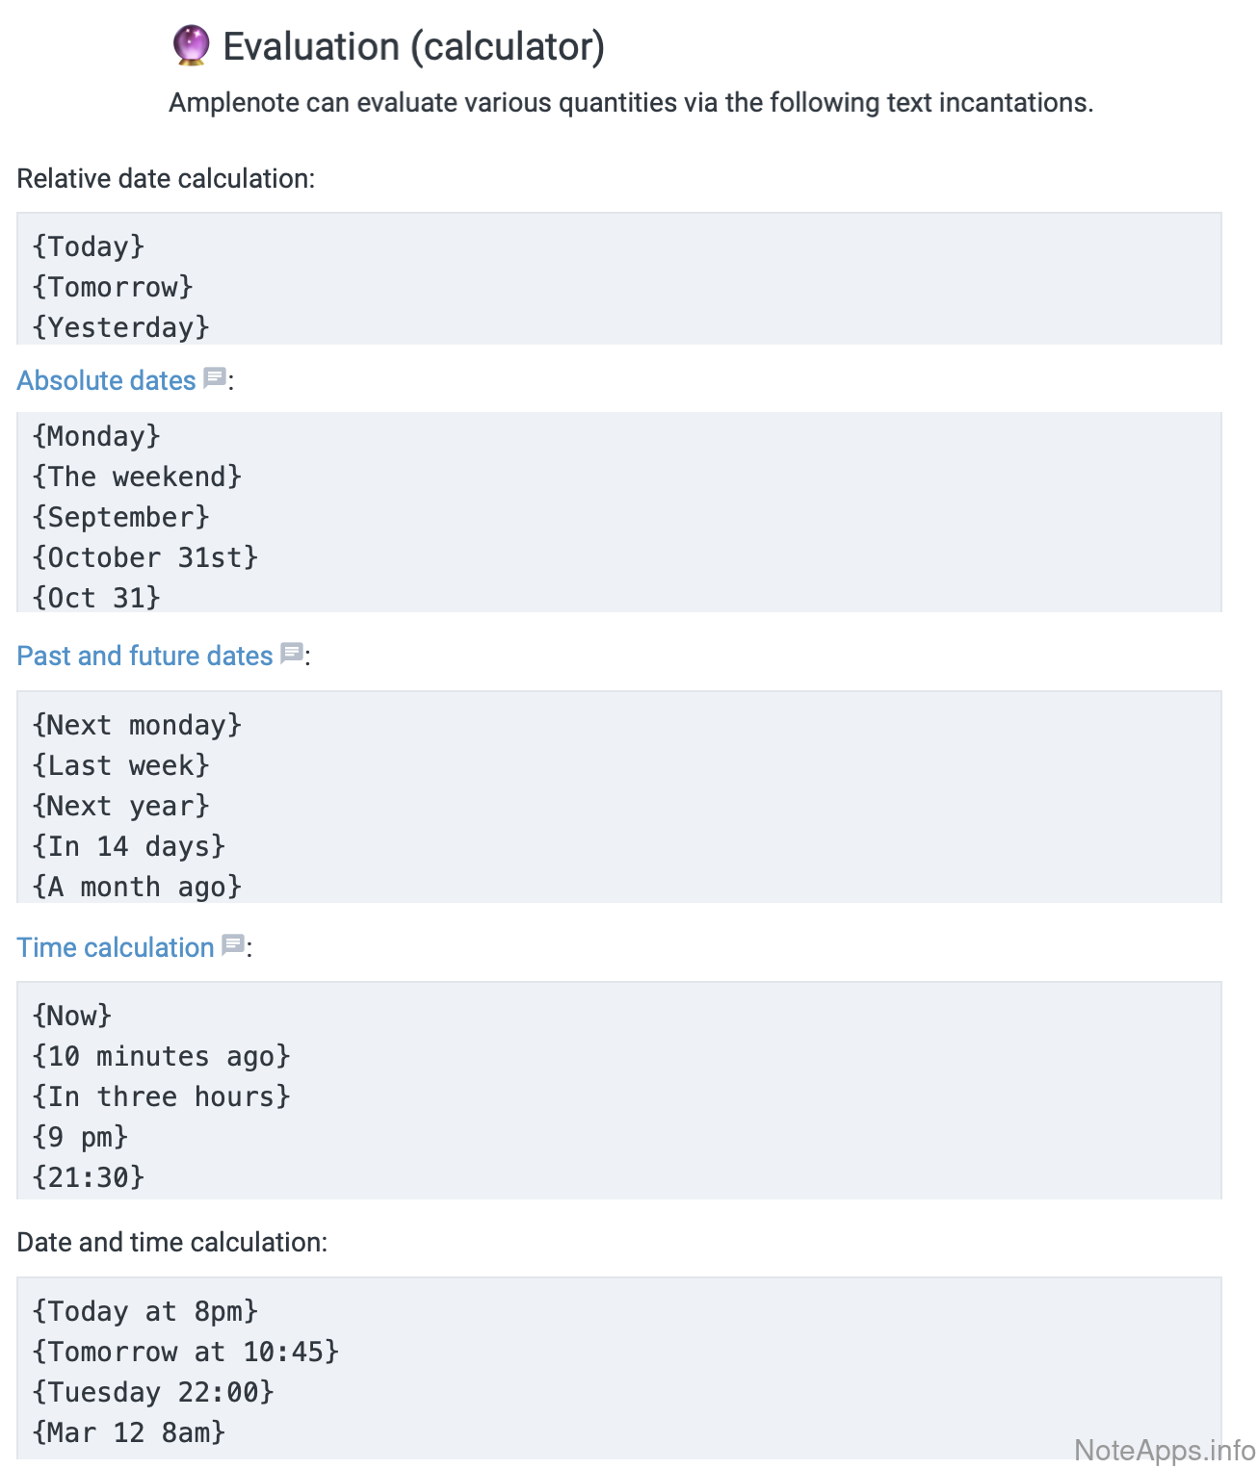Image resolution: width=1258 pixels, height=1469 pixels.
Task: Open comment icon beside Past and future dates
Action: (292, 653)
